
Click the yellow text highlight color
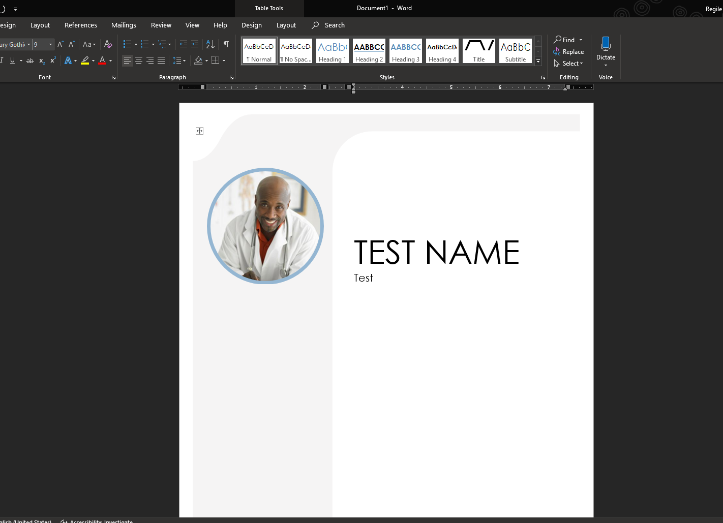pyautogui.click(x=85, y=60)
